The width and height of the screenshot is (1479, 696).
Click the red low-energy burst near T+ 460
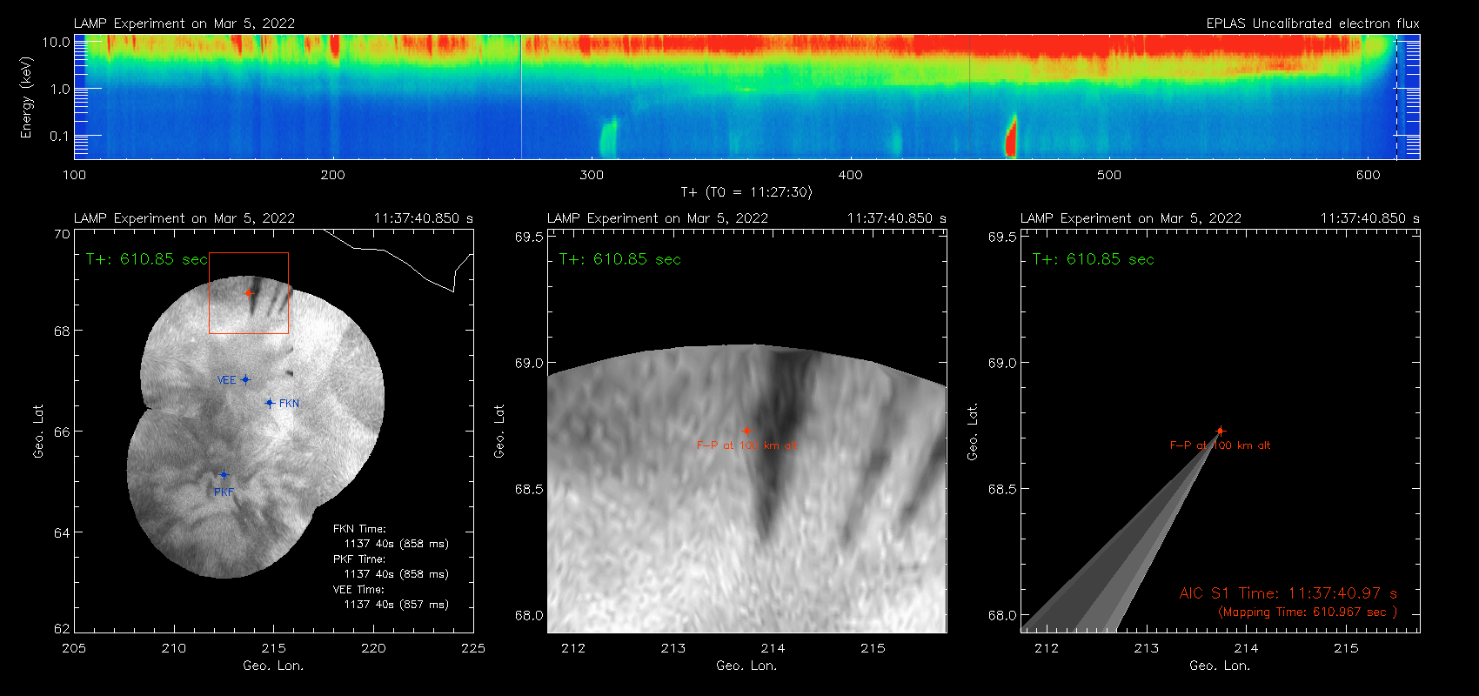point(1011,137)
